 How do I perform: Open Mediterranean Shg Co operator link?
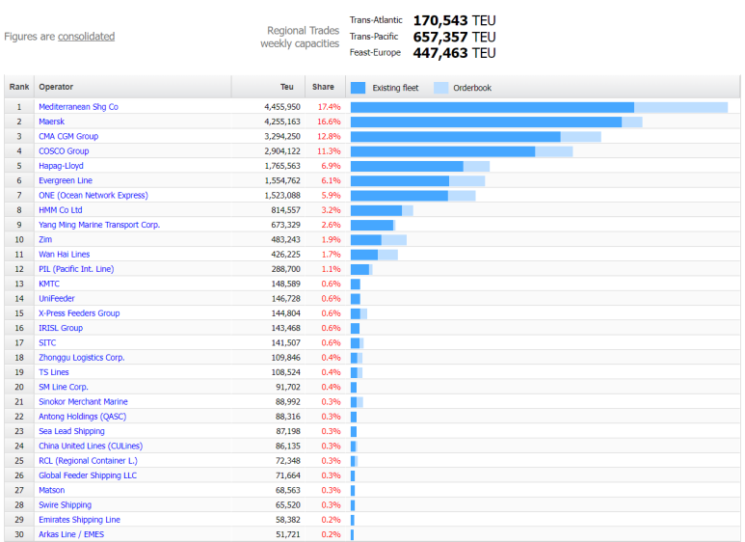tap(78, 107)
